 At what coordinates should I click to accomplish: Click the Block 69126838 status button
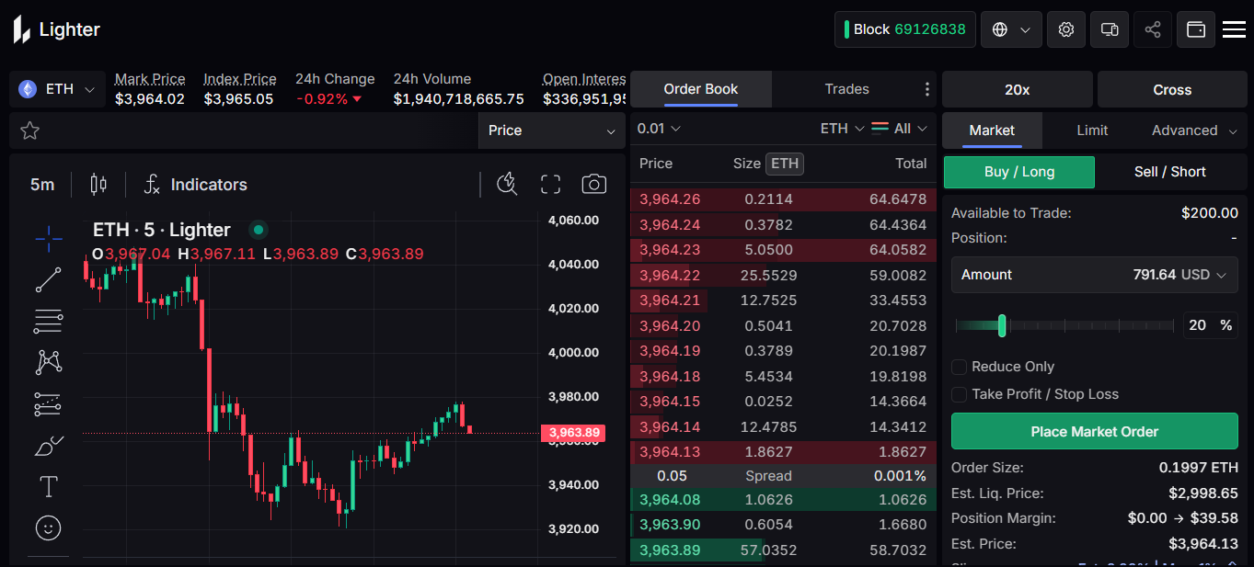click(x=904, y=29)
